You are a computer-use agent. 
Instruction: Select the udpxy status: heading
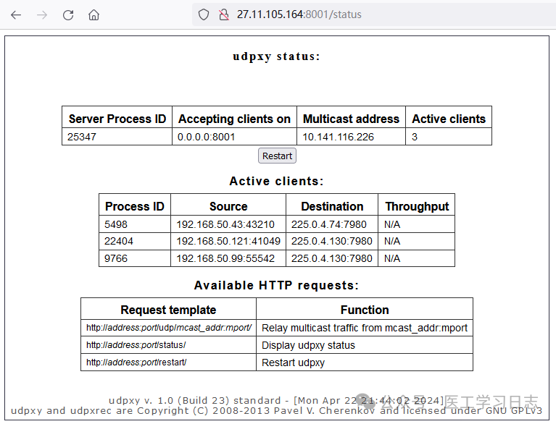click(x=277, y=56)
